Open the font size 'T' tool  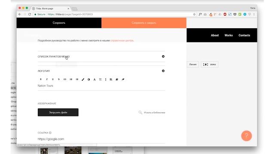[x=100, y=80]
